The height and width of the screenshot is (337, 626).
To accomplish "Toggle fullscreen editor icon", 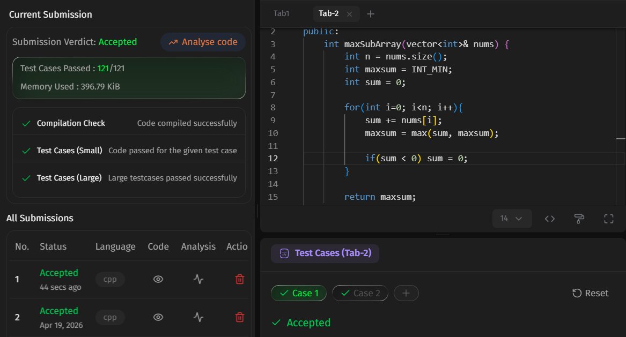I will tap(608, 219).
